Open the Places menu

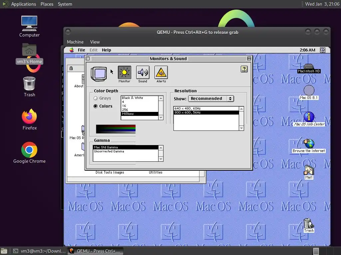tap(47, 4)
